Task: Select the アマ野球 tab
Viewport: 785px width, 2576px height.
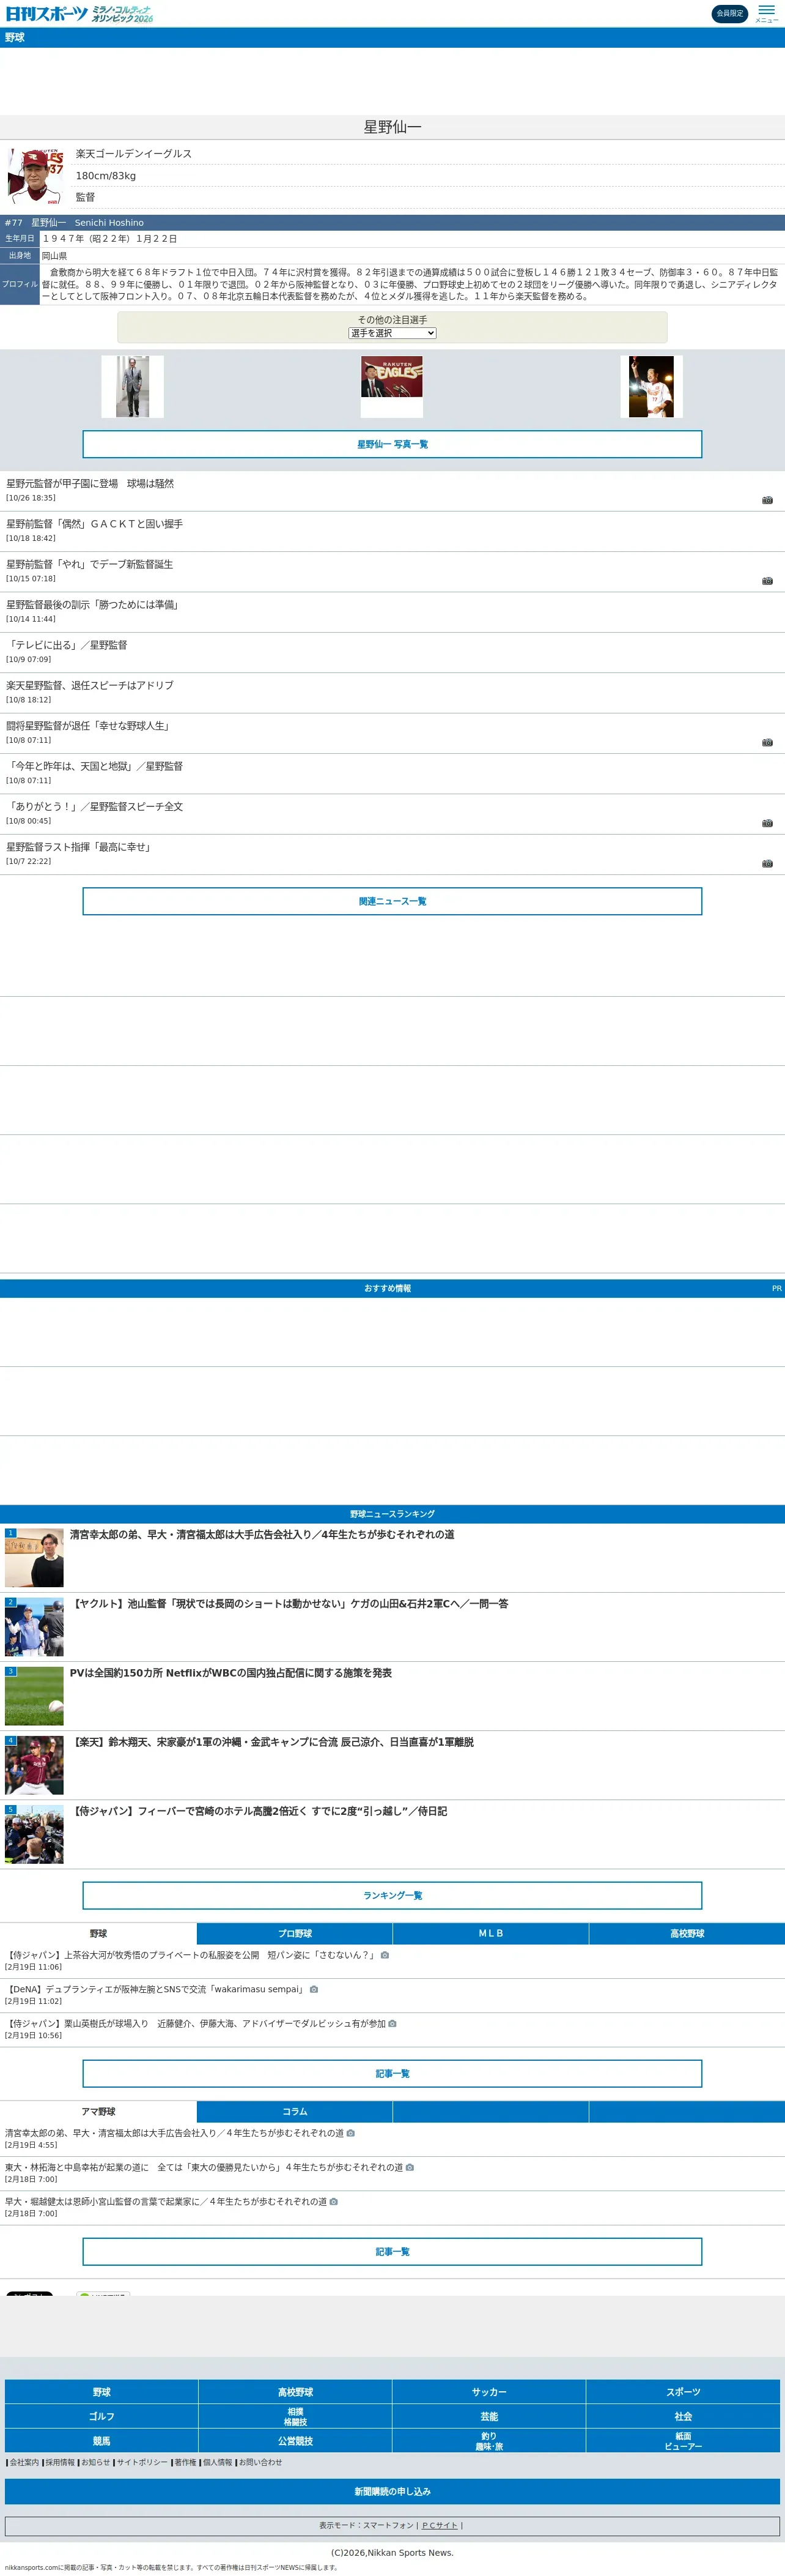Action: coord(98,2111)
